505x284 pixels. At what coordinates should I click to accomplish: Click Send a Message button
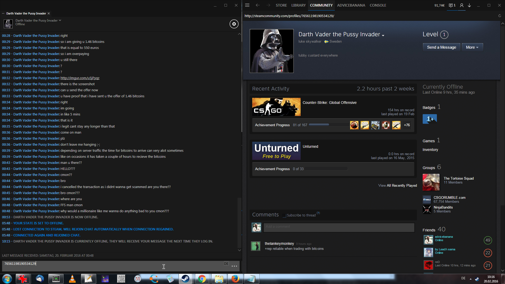pos(441,47)
